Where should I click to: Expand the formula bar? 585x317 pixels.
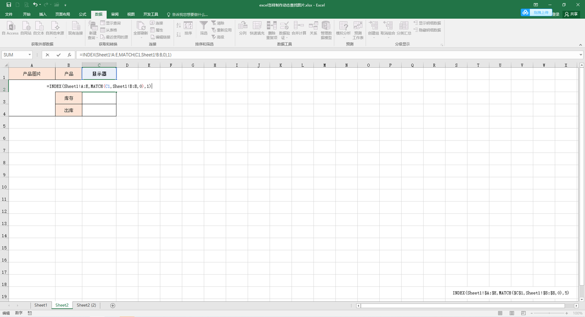581,55
